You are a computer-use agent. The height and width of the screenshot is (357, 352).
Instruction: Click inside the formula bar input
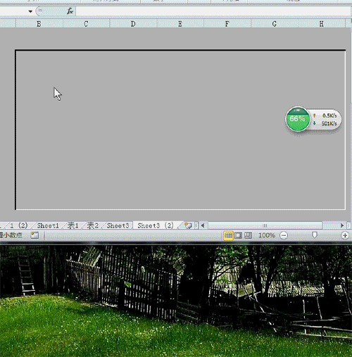pyautogui.click(x=213, y=11)
